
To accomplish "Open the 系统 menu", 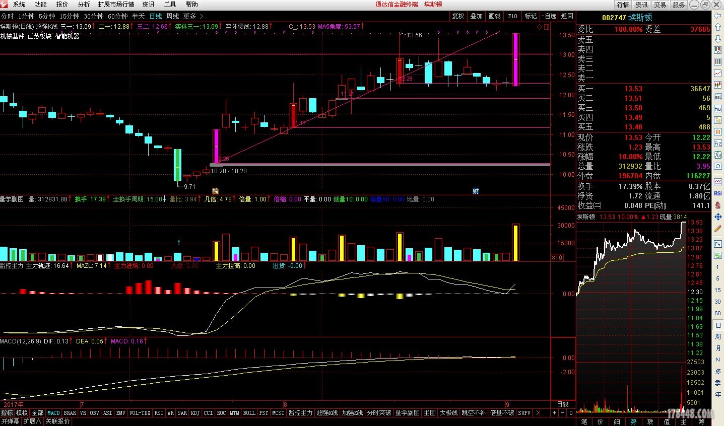I will tap(19, 5).
